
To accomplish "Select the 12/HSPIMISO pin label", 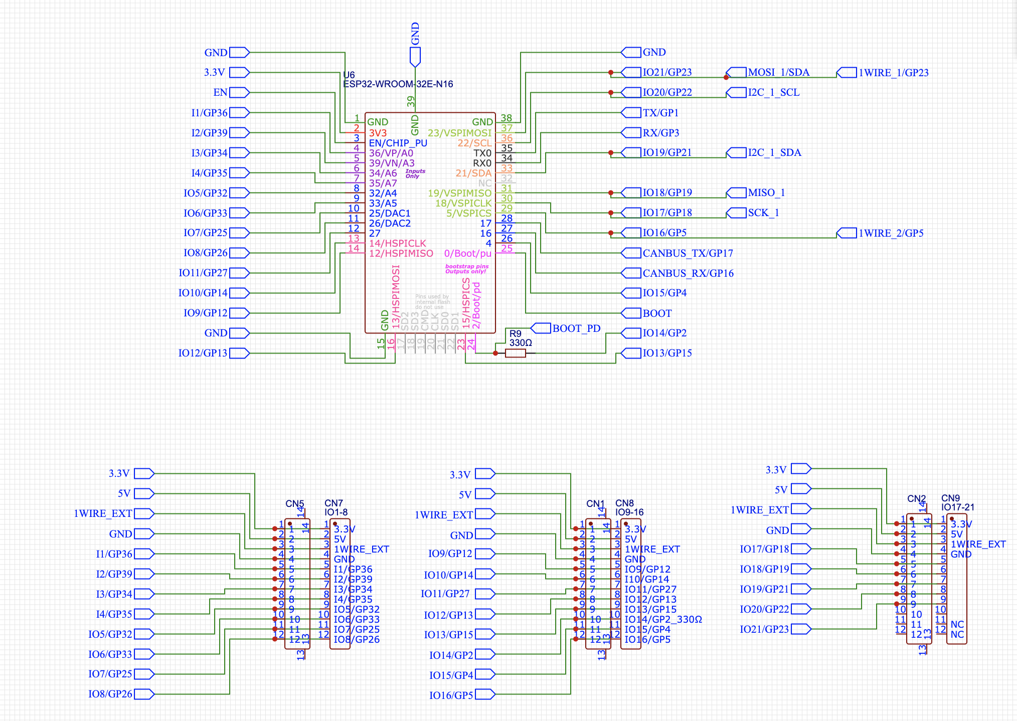I will point(401,253).
